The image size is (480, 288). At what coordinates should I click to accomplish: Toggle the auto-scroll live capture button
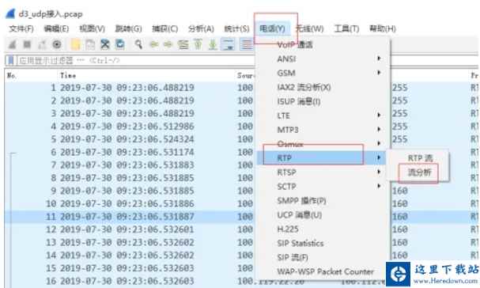pyautogui.click(x=228, y=45)
